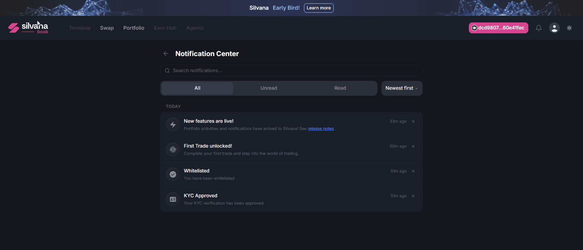Click the lightning icon for New features notification
The width and height of the screenshot is (583, 250).
(173, 125)
